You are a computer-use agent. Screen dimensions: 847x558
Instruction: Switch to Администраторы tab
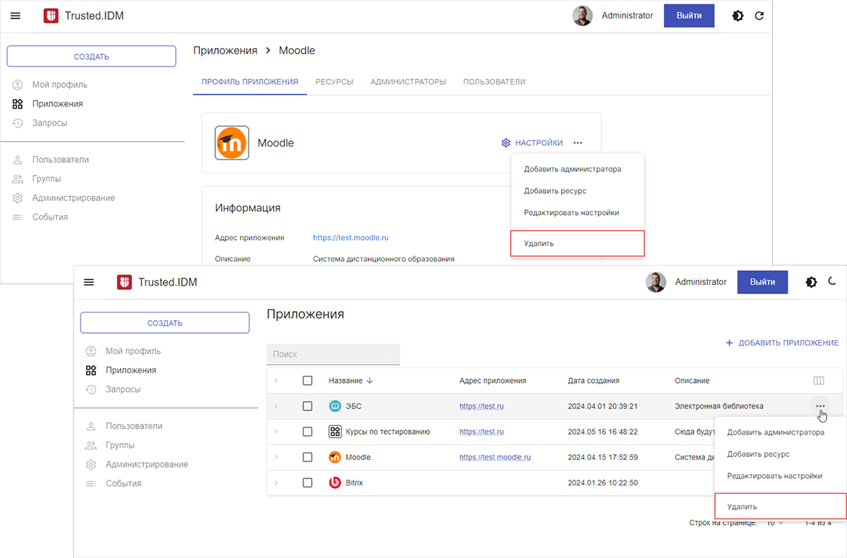pos(408,82)
